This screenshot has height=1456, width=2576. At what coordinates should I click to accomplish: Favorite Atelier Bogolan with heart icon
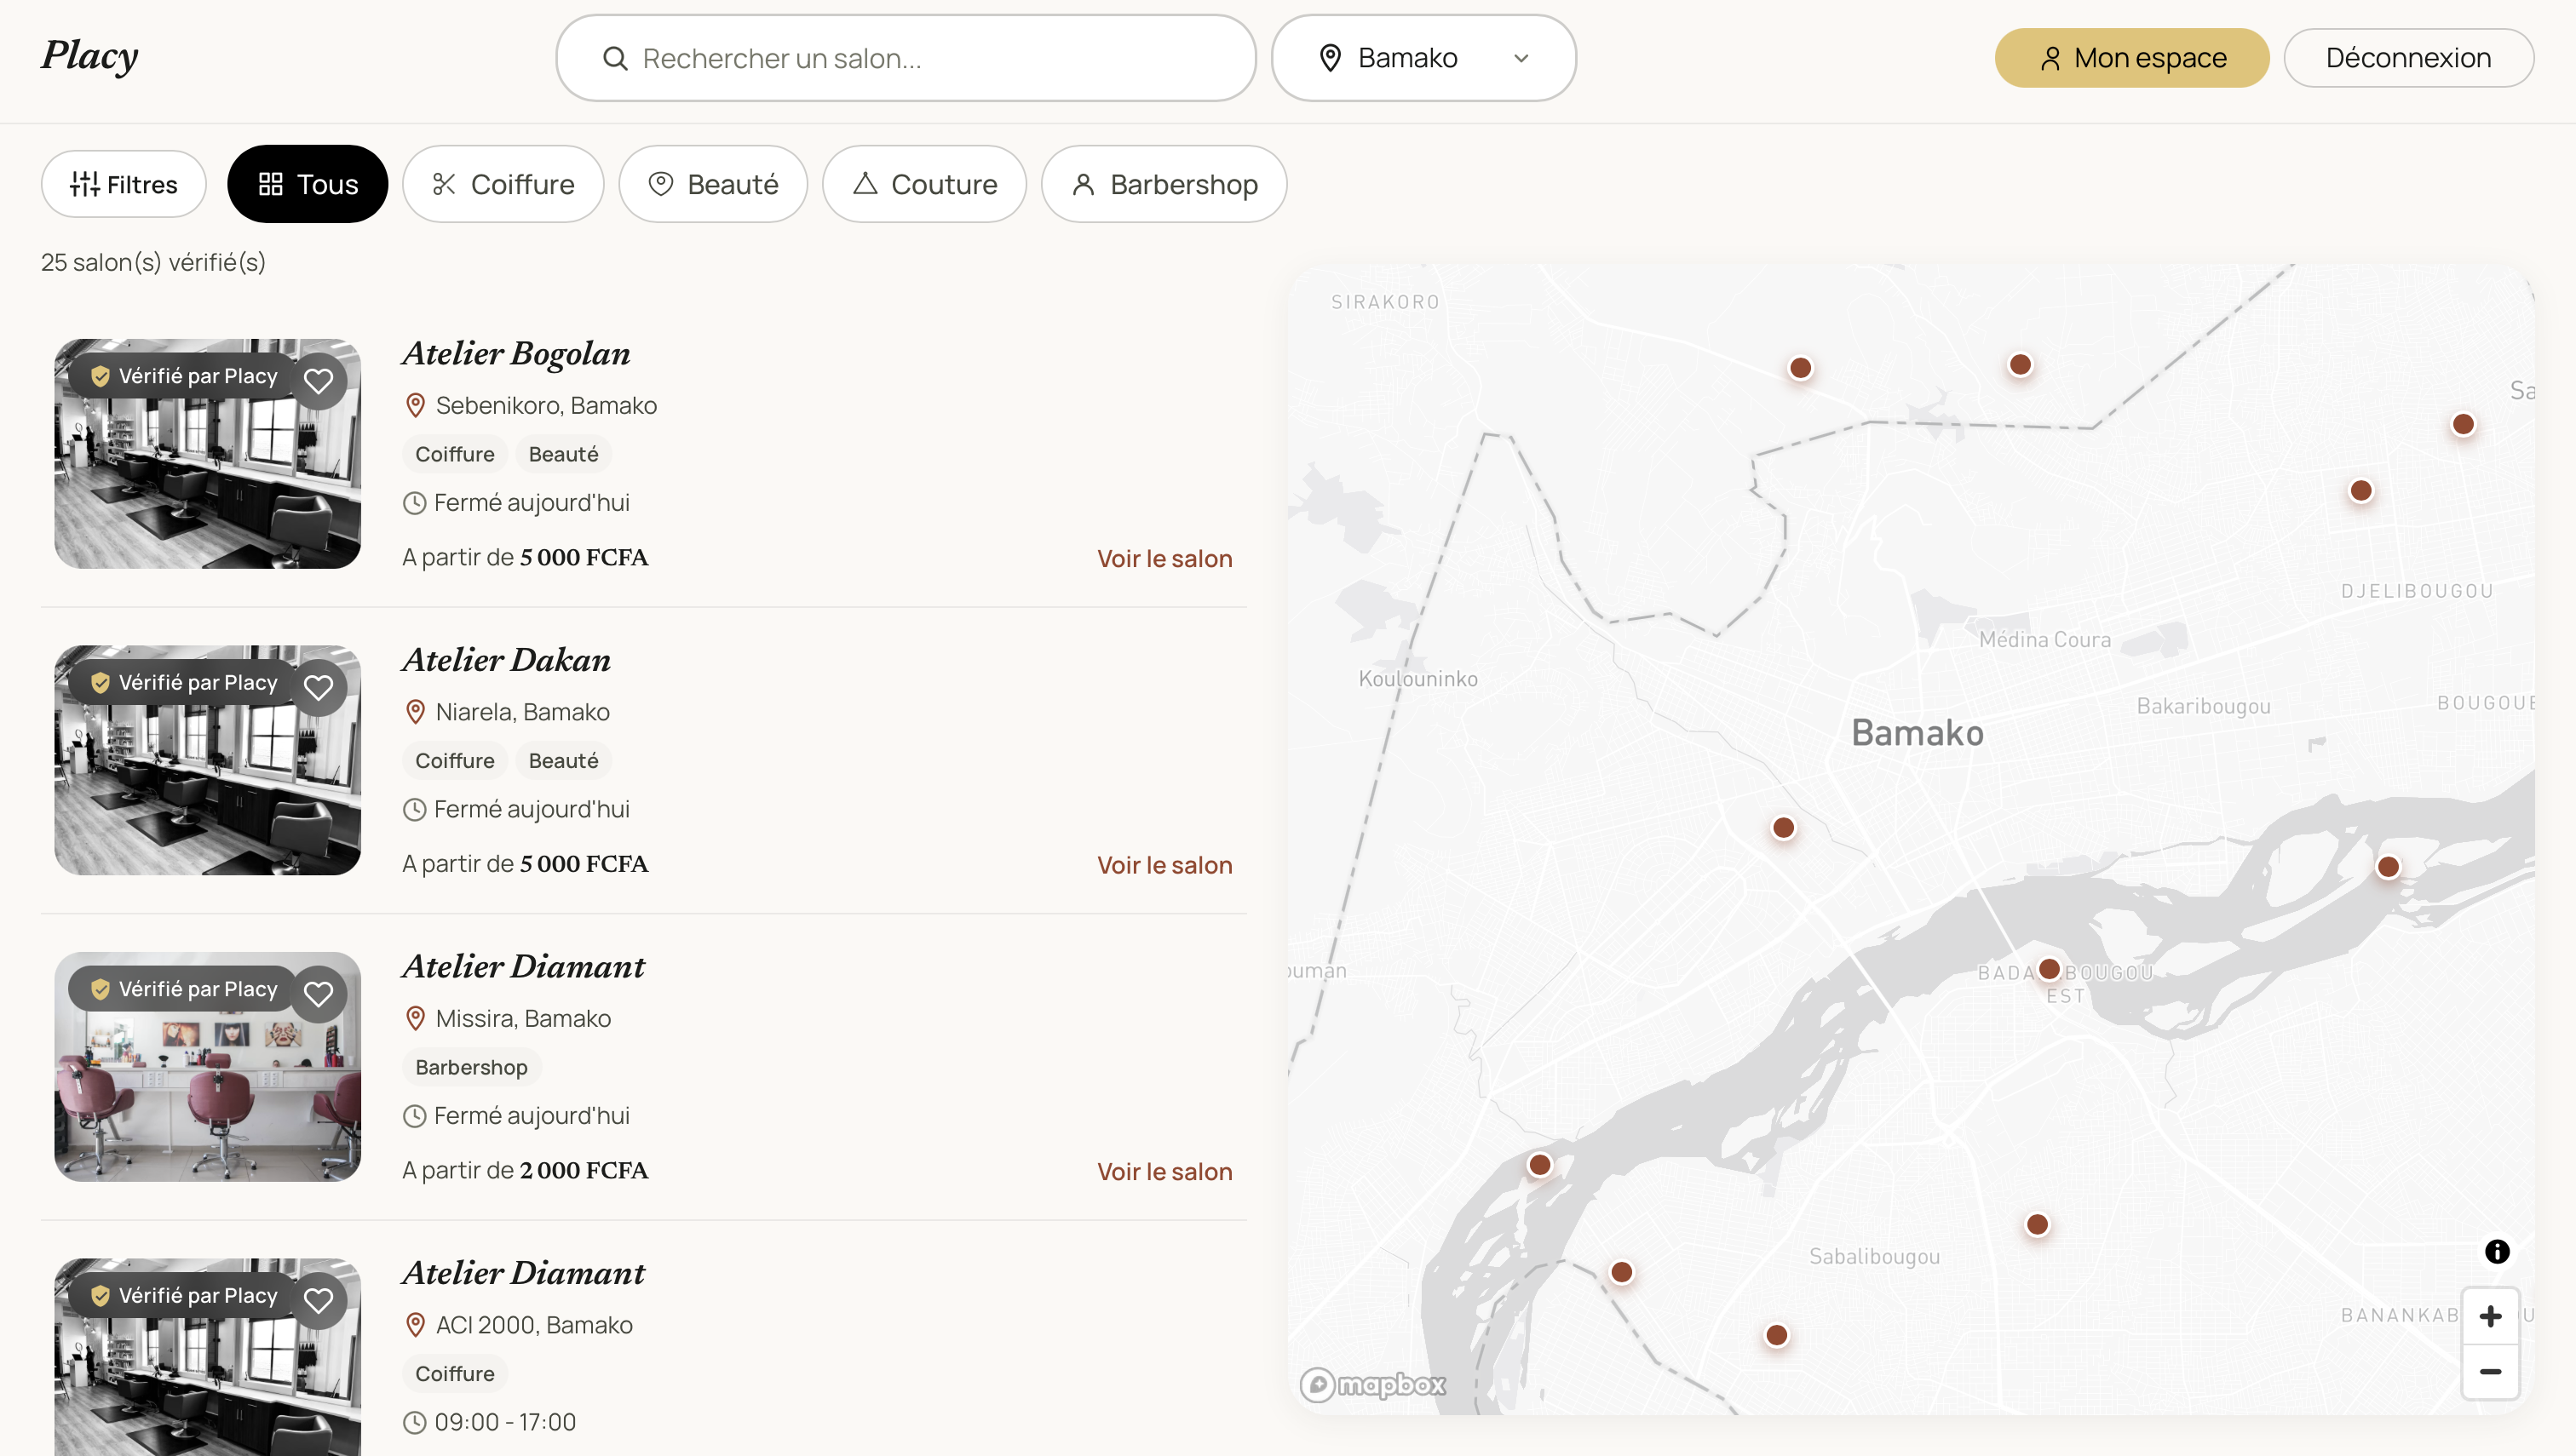point(318,381)
